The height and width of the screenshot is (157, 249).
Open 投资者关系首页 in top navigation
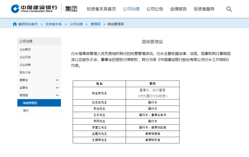[101, 9]
